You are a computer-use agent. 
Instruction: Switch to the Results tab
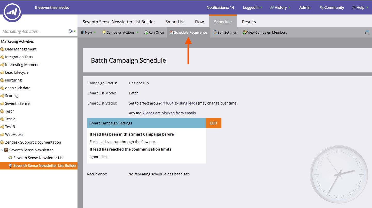pos(249,22)
